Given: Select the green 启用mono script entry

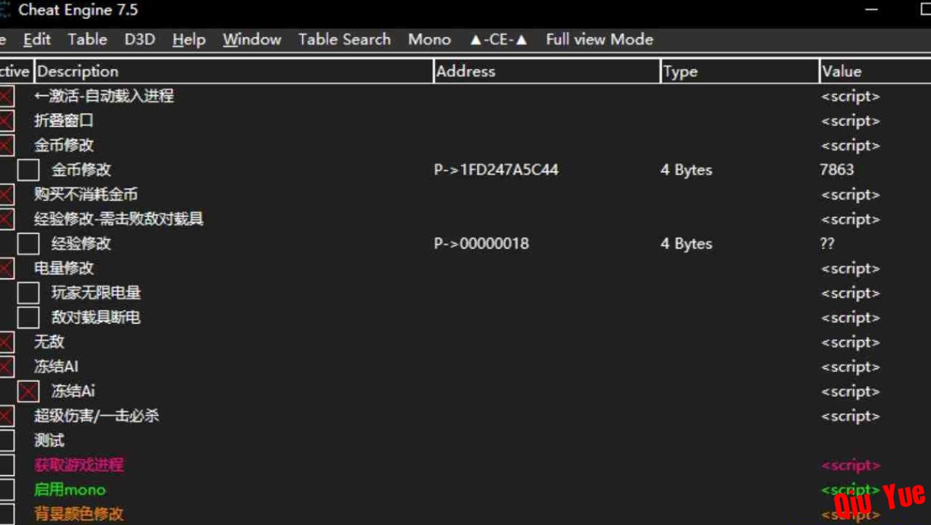Looking at the screenshot, I should click(70, 490).
